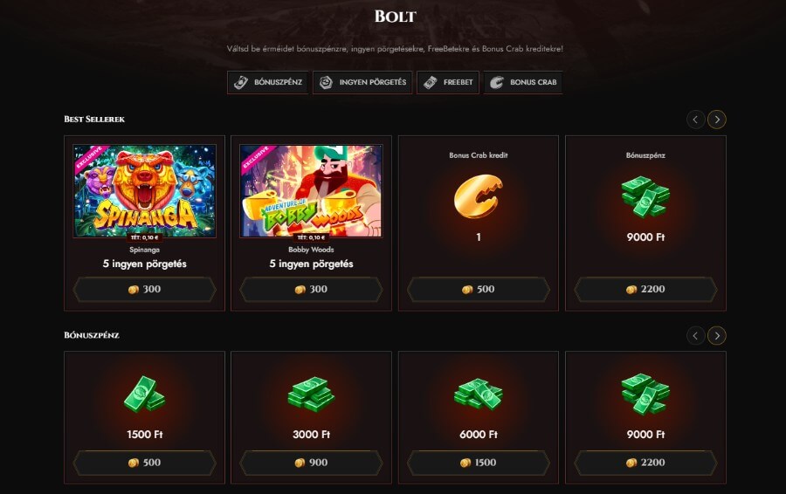786x494 pixels.
Task: Show next Best Sellerek items with right arrow
Action: coord(717,120)
